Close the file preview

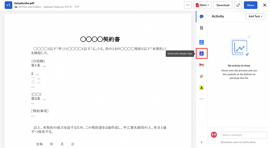click(x=265, y=5)
